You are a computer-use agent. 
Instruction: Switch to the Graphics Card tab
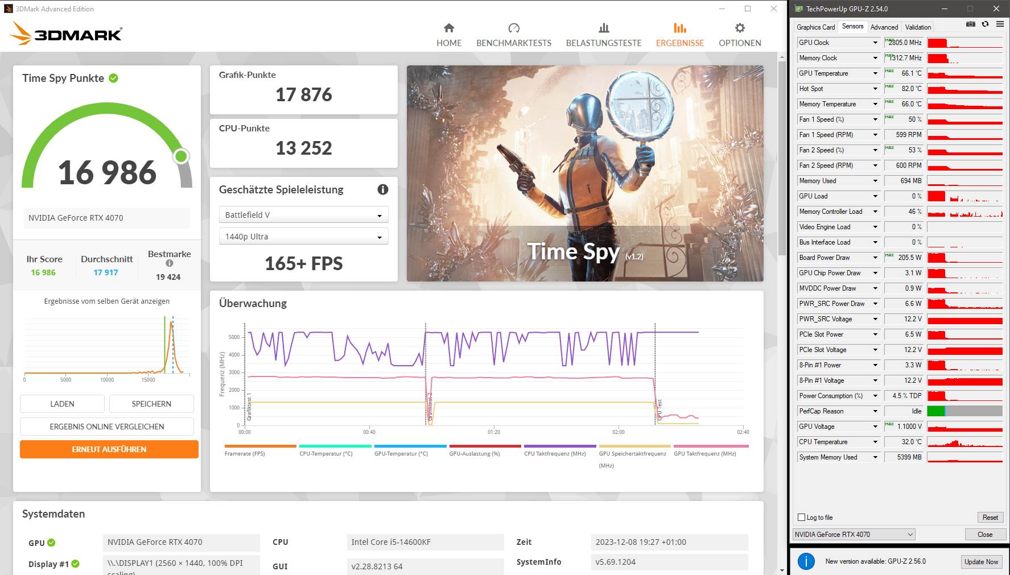(816, 27)
